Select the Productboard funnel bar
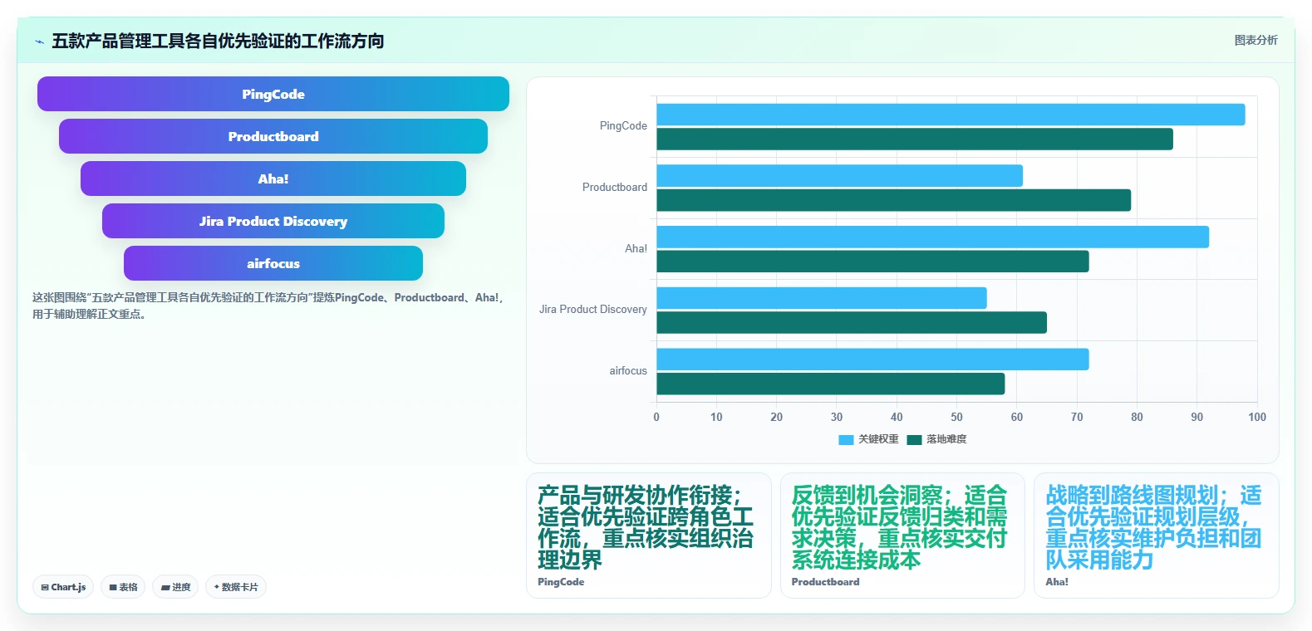The height and width of the screenshot is (631, 1312). 273,136
